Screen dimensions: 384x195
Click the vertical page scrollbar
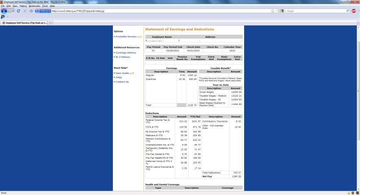tap(358, 90)
